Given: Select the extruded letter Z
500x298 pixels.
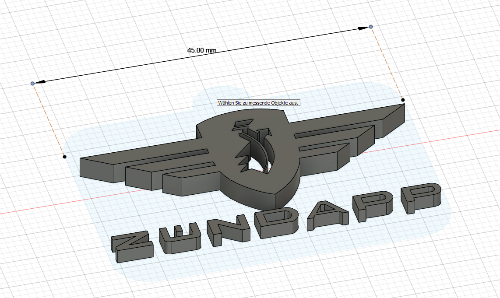Looking at the screenshot, I should click(x=132, y=247).
